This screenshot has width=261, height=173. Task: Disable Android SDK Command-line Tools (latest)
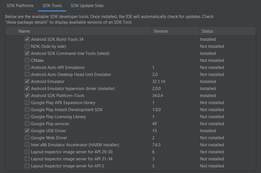coord(27,53)
